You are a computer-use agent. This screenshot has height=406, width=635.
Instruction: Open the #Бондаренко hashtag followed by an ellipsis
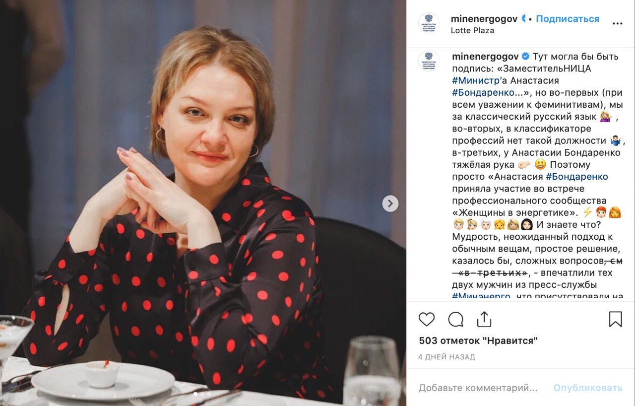pos(485,92)
